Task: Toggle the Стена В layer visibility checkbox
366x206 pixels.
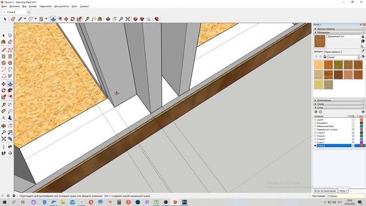Action: click(x=353, y=139)
